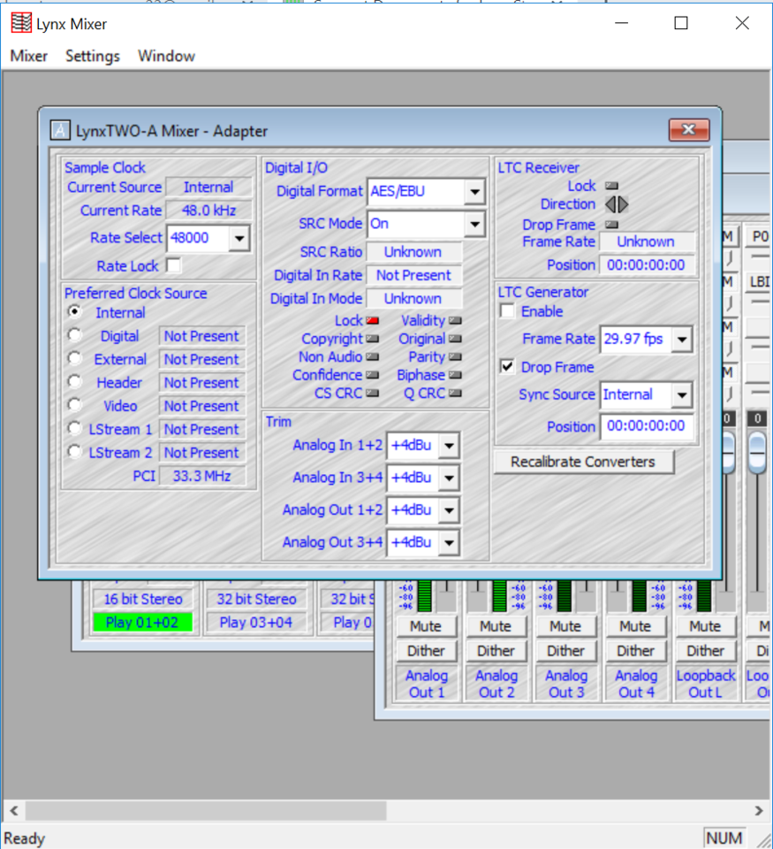
Task: Enable the Rate Lock checkbox
Action: 174,266
